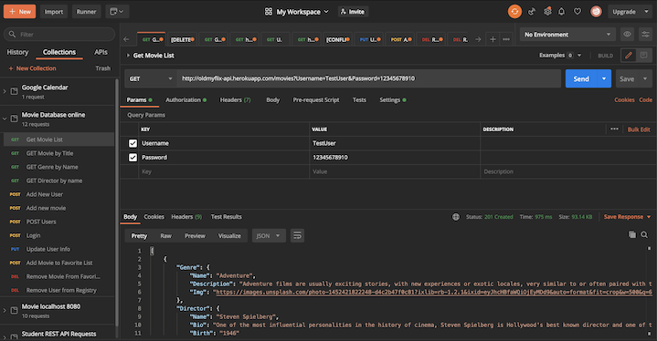Open the GET method dropdown
The height and width of the screenshot is (341, 657).
click(151, 78)
